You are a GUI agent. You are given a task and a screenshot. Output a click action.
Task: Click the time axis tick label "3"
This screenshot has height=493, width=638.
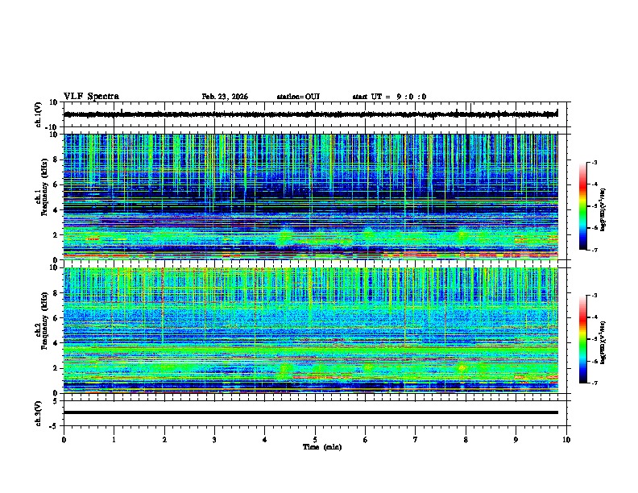pyautogui.click(x=214, y=440)
